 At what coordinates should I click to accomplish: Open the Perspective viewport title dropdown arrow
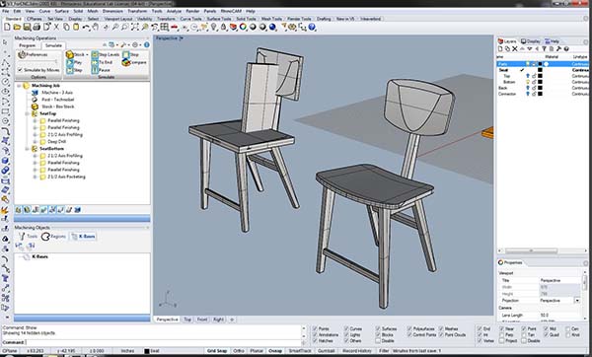tap(182, 38)
